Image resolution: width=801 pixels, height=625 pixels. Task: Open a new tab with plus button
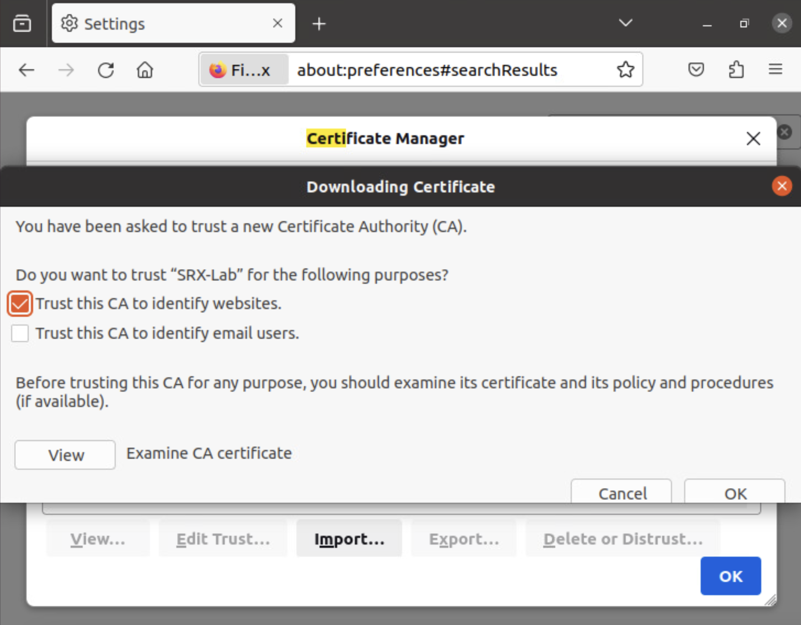319,24
